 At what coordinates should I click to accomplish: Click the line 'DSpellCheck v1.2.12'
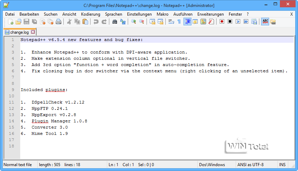[58, 102]
